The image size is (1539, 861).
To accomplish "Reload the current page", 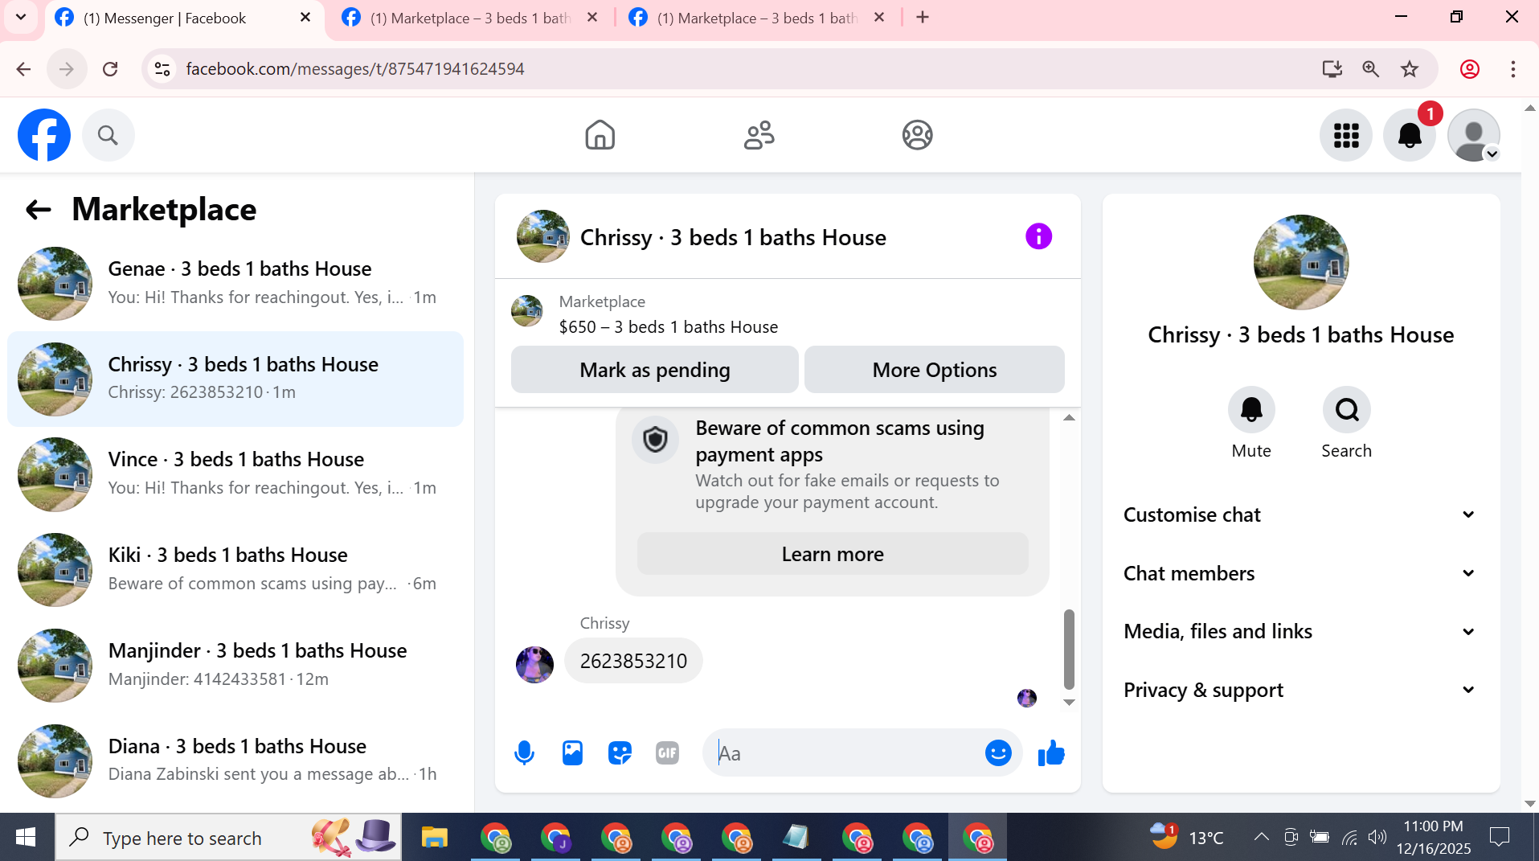I will pos(110,69).
